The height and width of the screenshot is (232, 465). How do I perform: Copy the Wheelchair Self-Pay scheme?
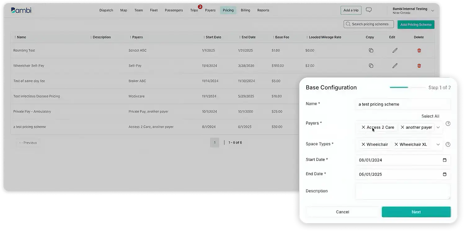pyautogui.click(x=371, y=65)
